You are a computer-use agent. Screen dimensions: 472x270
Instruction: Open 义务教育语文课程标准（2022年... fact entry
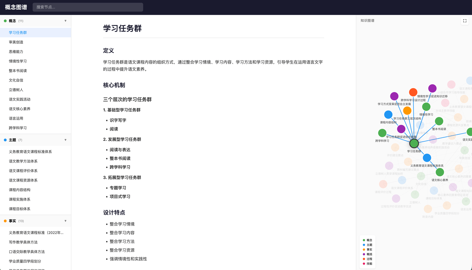coord(35,233)
